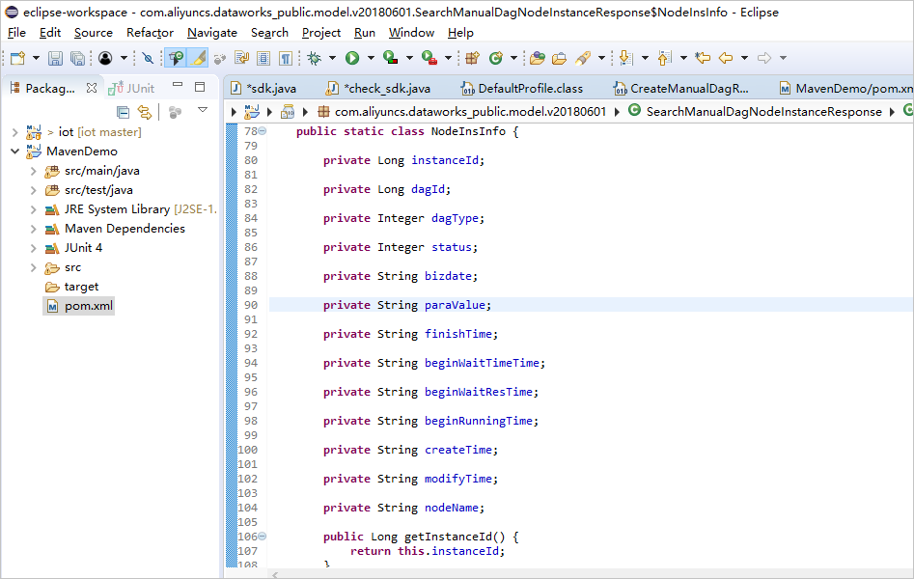This screenshot has width=914, height=579.
Task: Click the user profile circle toolbar icon
Action: tap(105, 58)
